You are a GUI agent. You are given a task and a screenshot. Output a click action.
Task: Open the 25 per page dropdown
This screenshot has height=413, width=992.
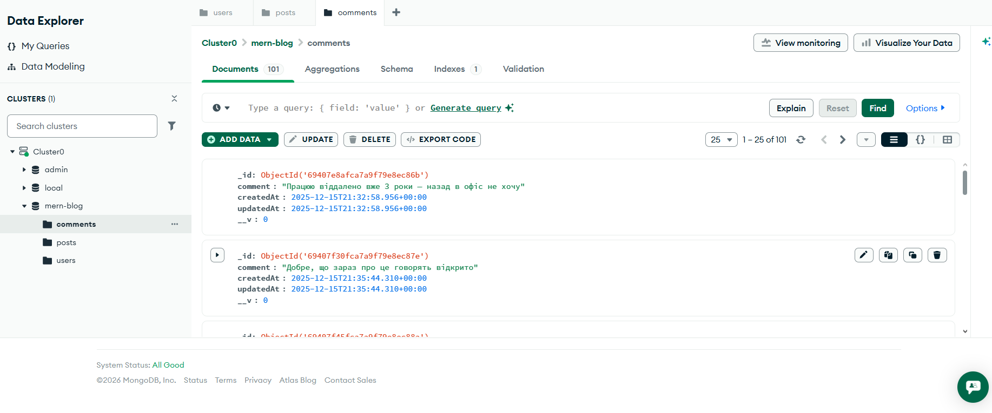(721, 140)
